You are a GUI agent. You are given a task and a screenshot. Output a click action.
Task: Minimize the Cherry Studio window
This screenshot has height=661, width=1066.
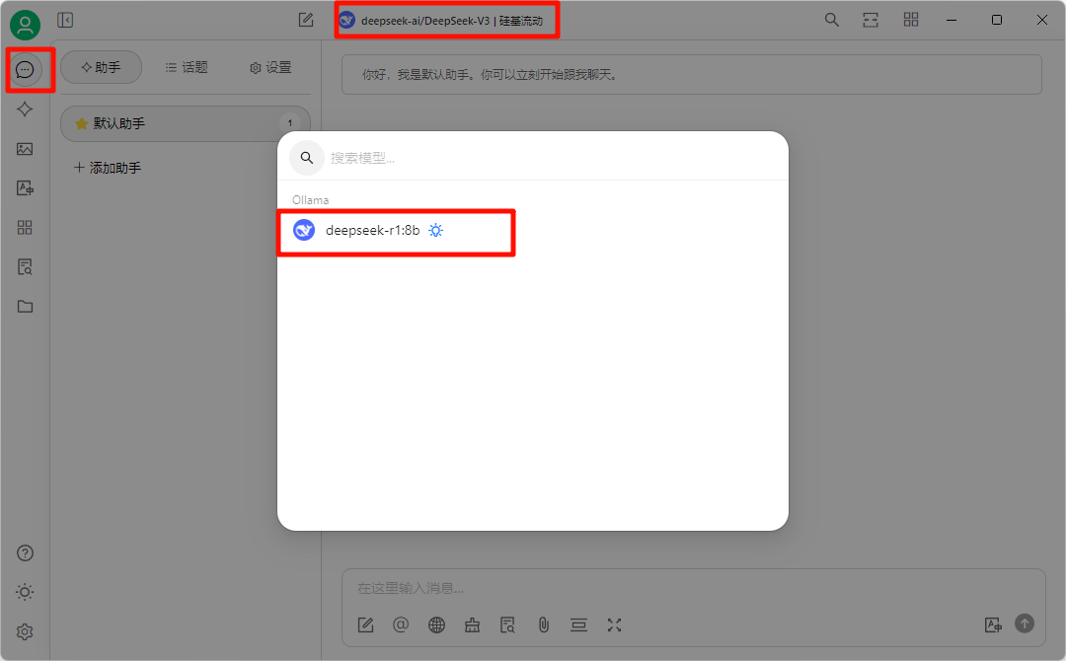952,21
